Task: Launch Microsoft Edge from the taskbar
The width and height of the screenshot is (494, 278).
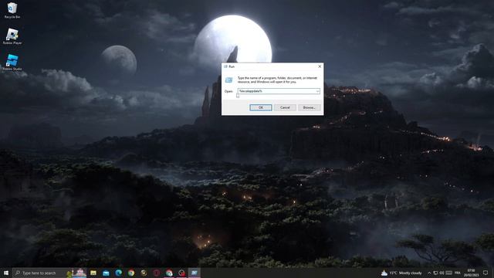Action: pyautogui.click(x=118, y=273)
